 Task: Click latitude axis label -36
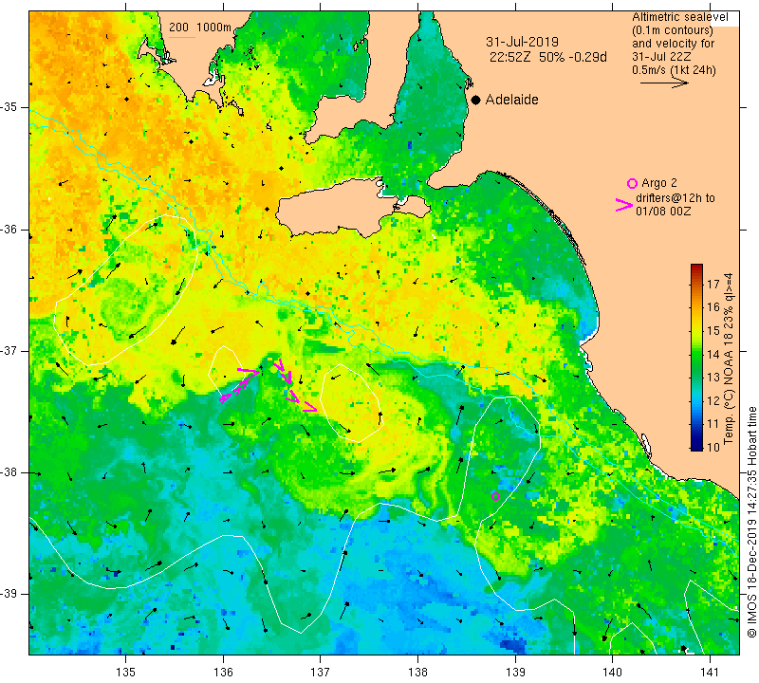coord(9,229)
